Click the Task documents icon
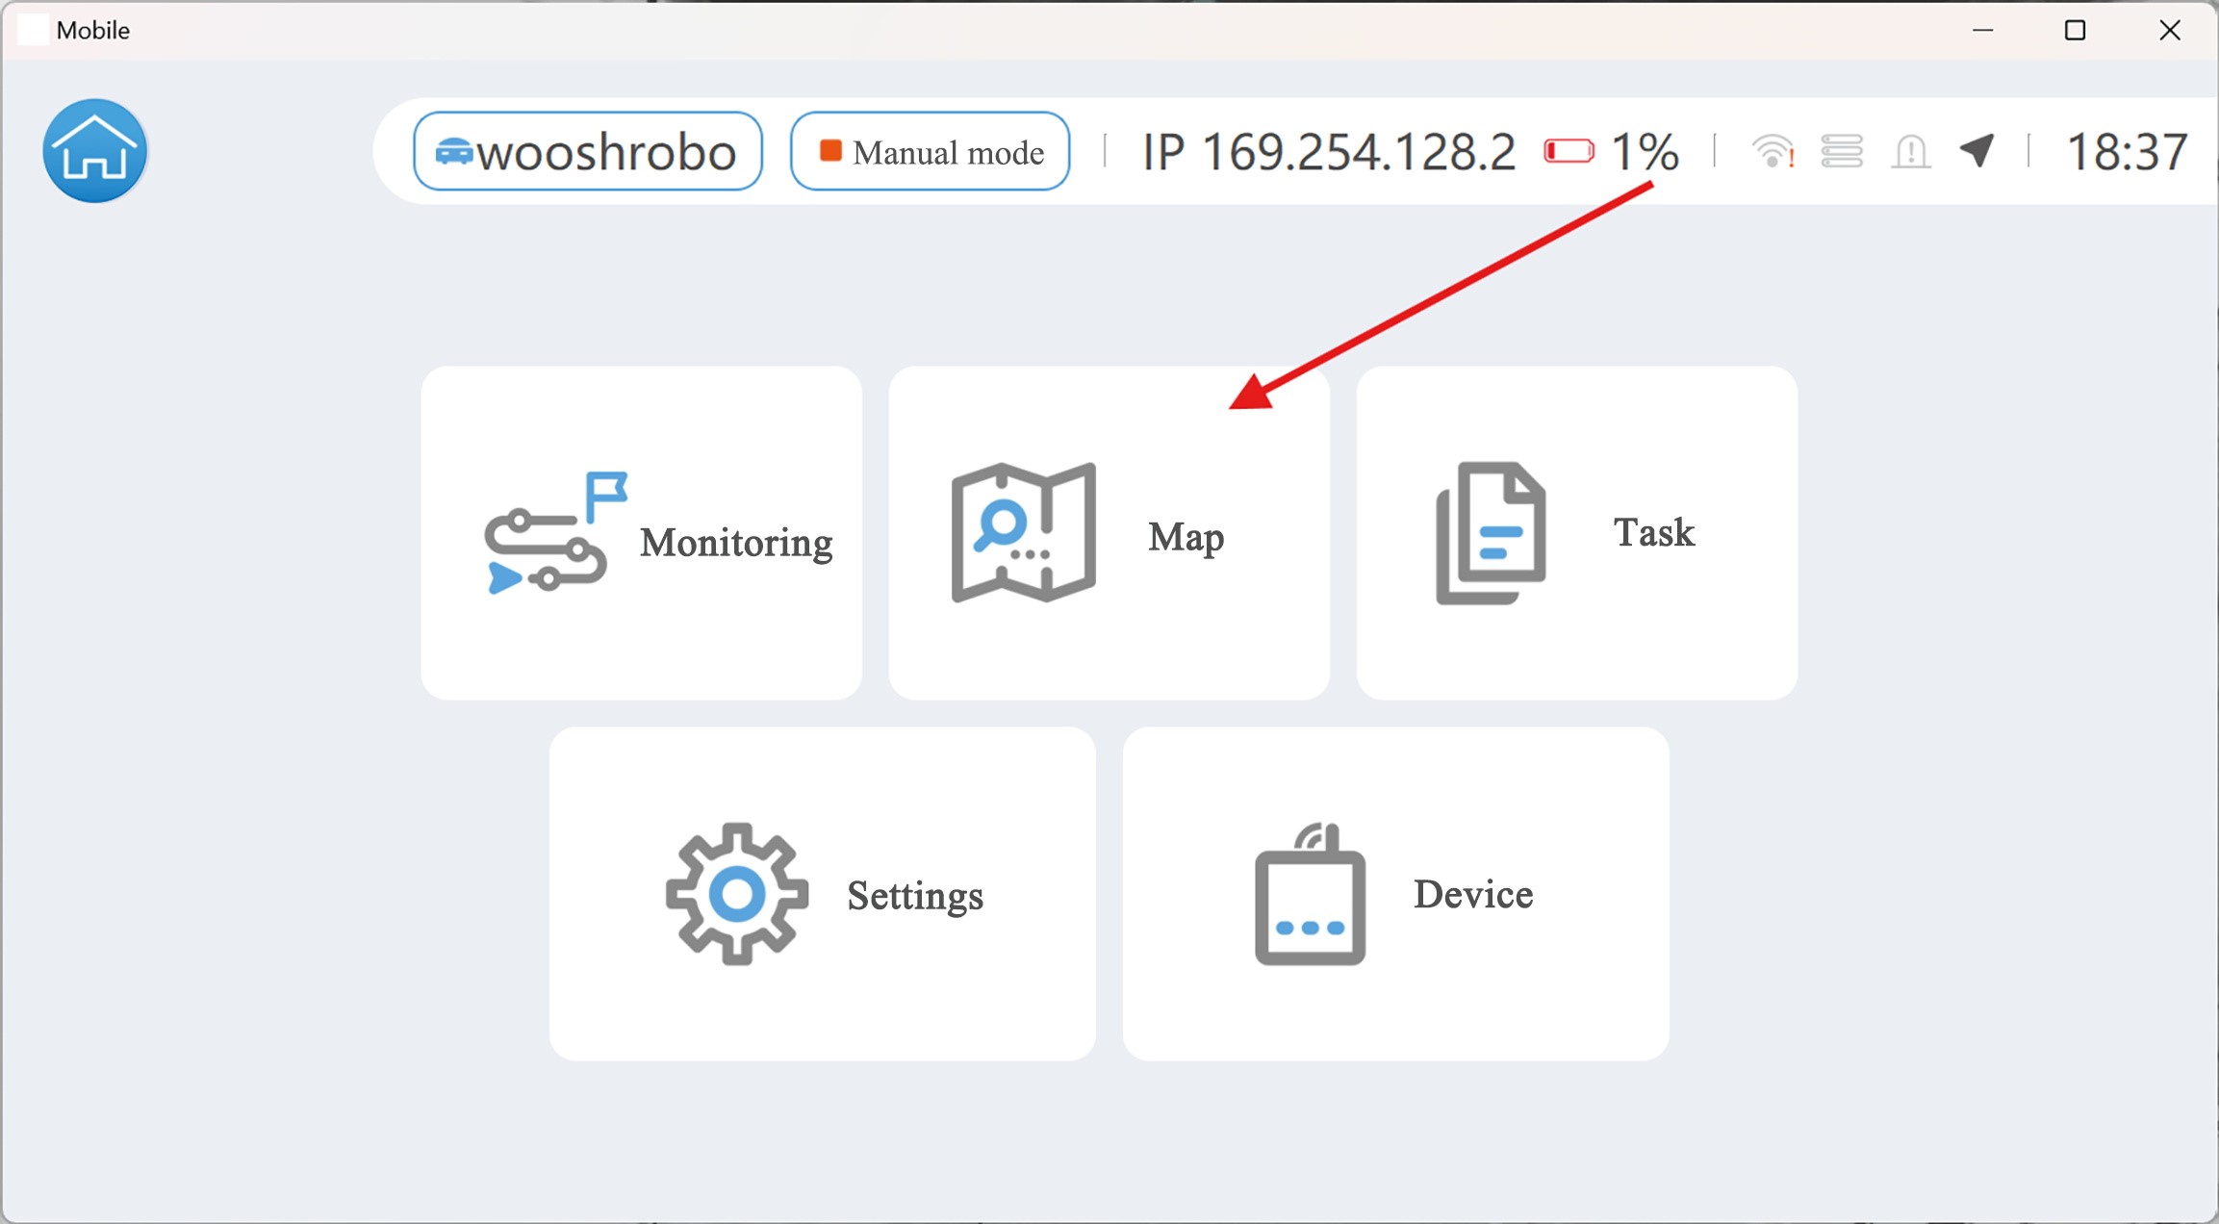 1491,532
